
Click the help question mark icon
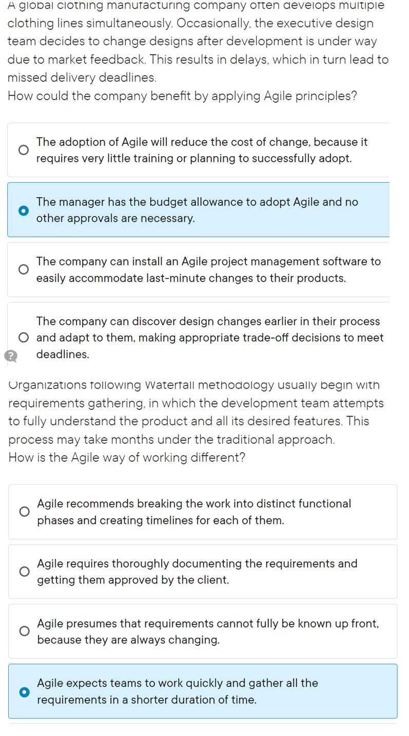pos(11,355)
